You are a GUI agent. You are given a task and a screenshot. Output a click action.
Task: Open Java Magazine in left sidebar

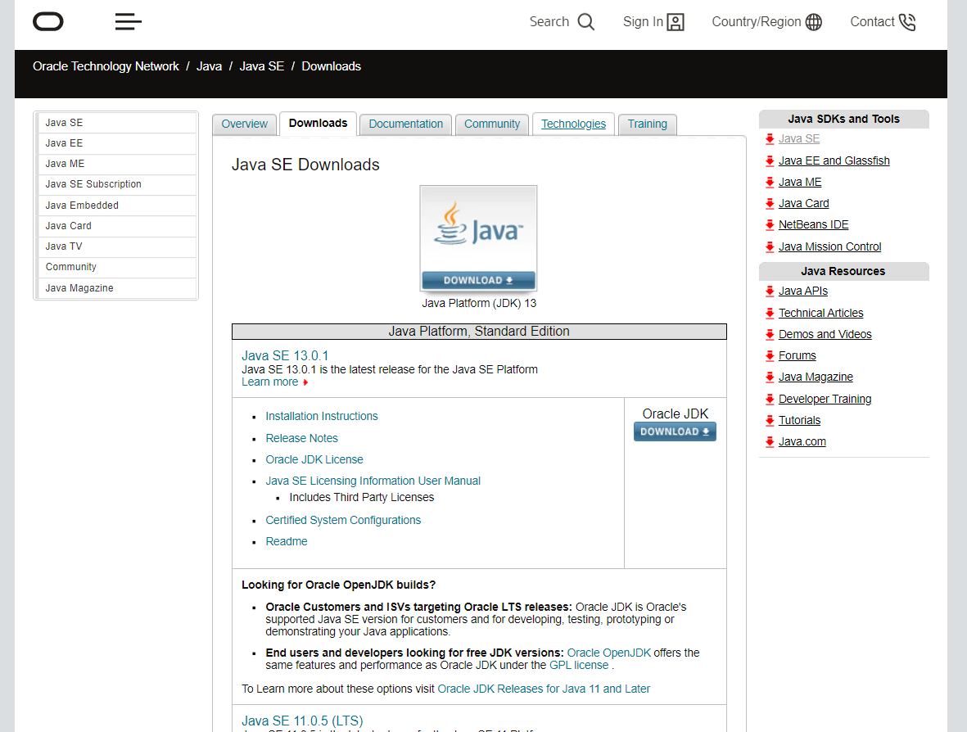117,288
